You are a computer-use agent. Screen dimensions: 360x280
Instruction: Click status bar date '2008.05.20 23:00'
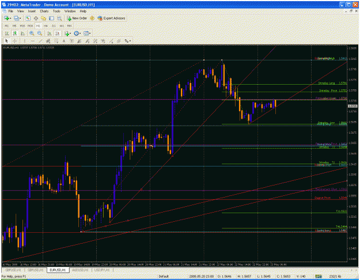[202, 277]
